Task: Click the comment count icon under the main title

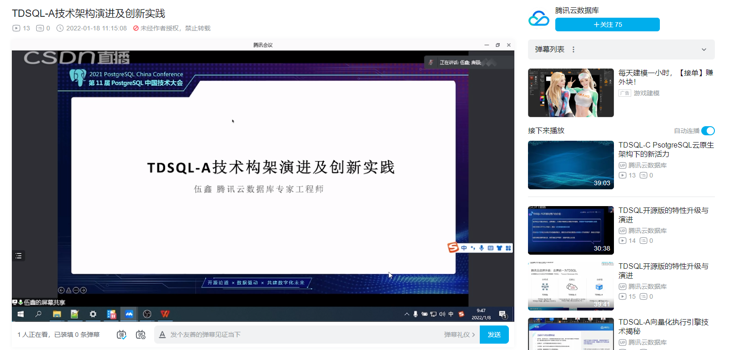Action: coord(40,28)
